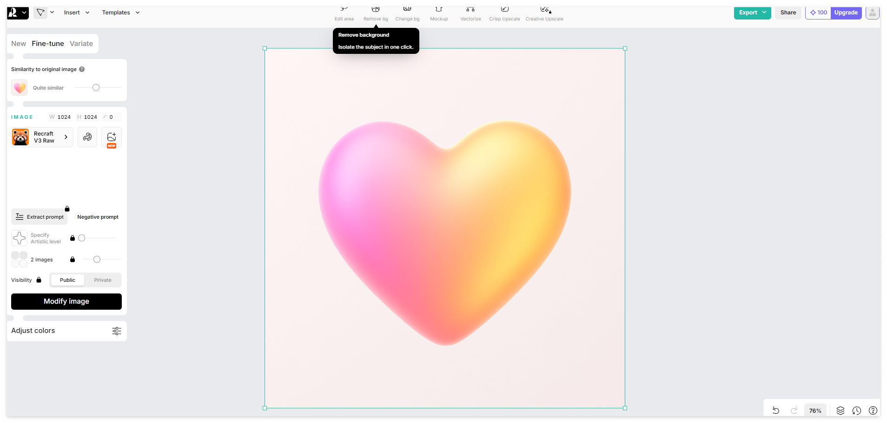
Task: Click the Recraft V3 Raw red panda thumbnail
Action: (20, 137)
